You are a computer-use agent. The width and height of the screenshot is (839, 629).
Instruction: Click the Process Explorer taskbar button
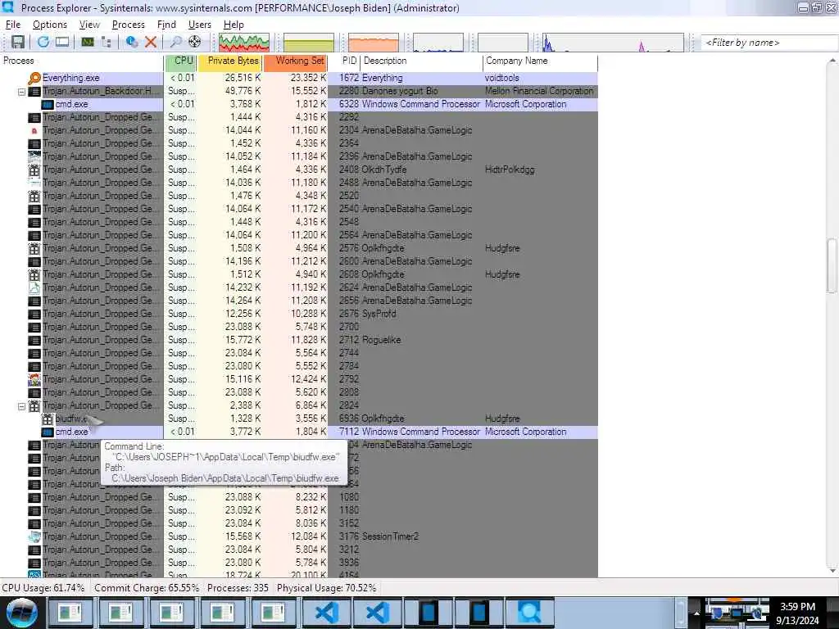[x=529, y=613]
